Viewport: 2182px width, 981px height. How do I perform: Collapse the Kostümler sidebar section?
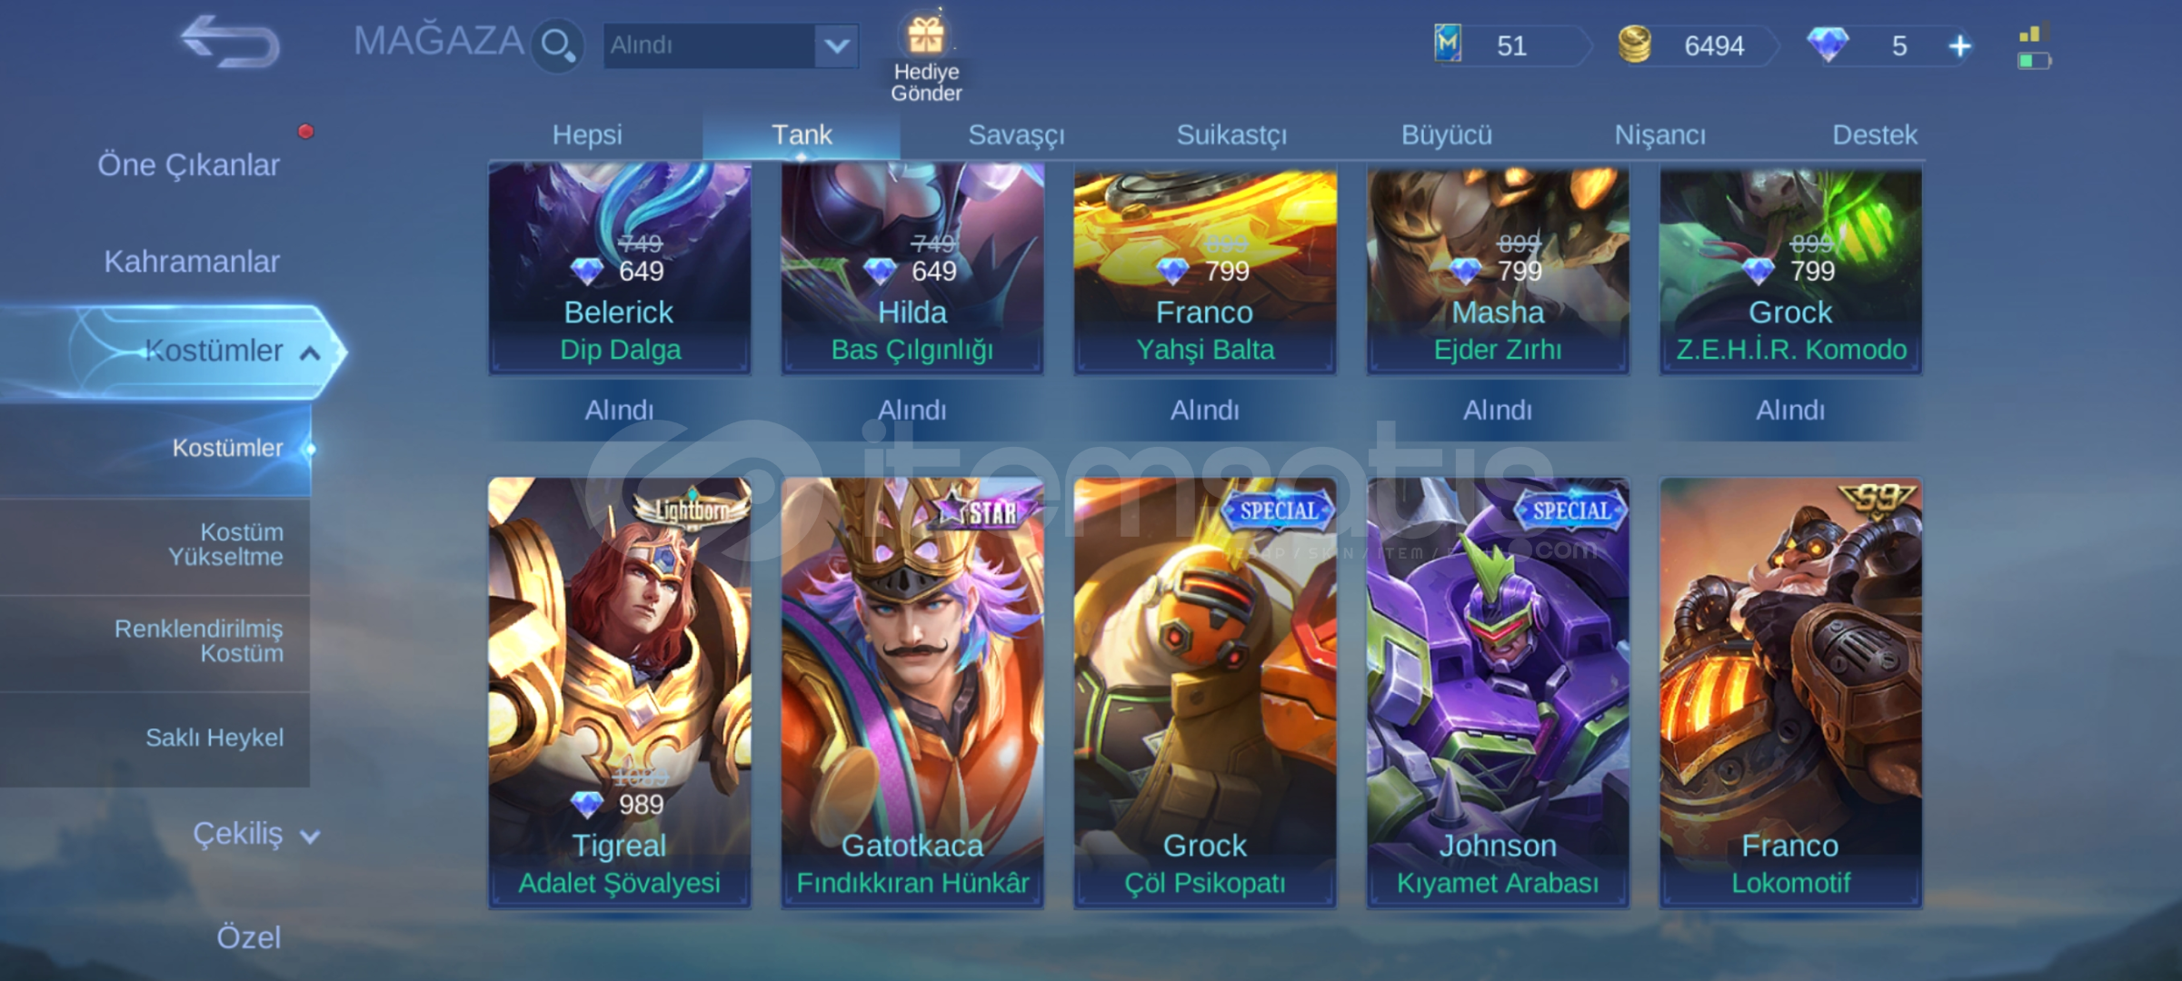pos(310,352)
